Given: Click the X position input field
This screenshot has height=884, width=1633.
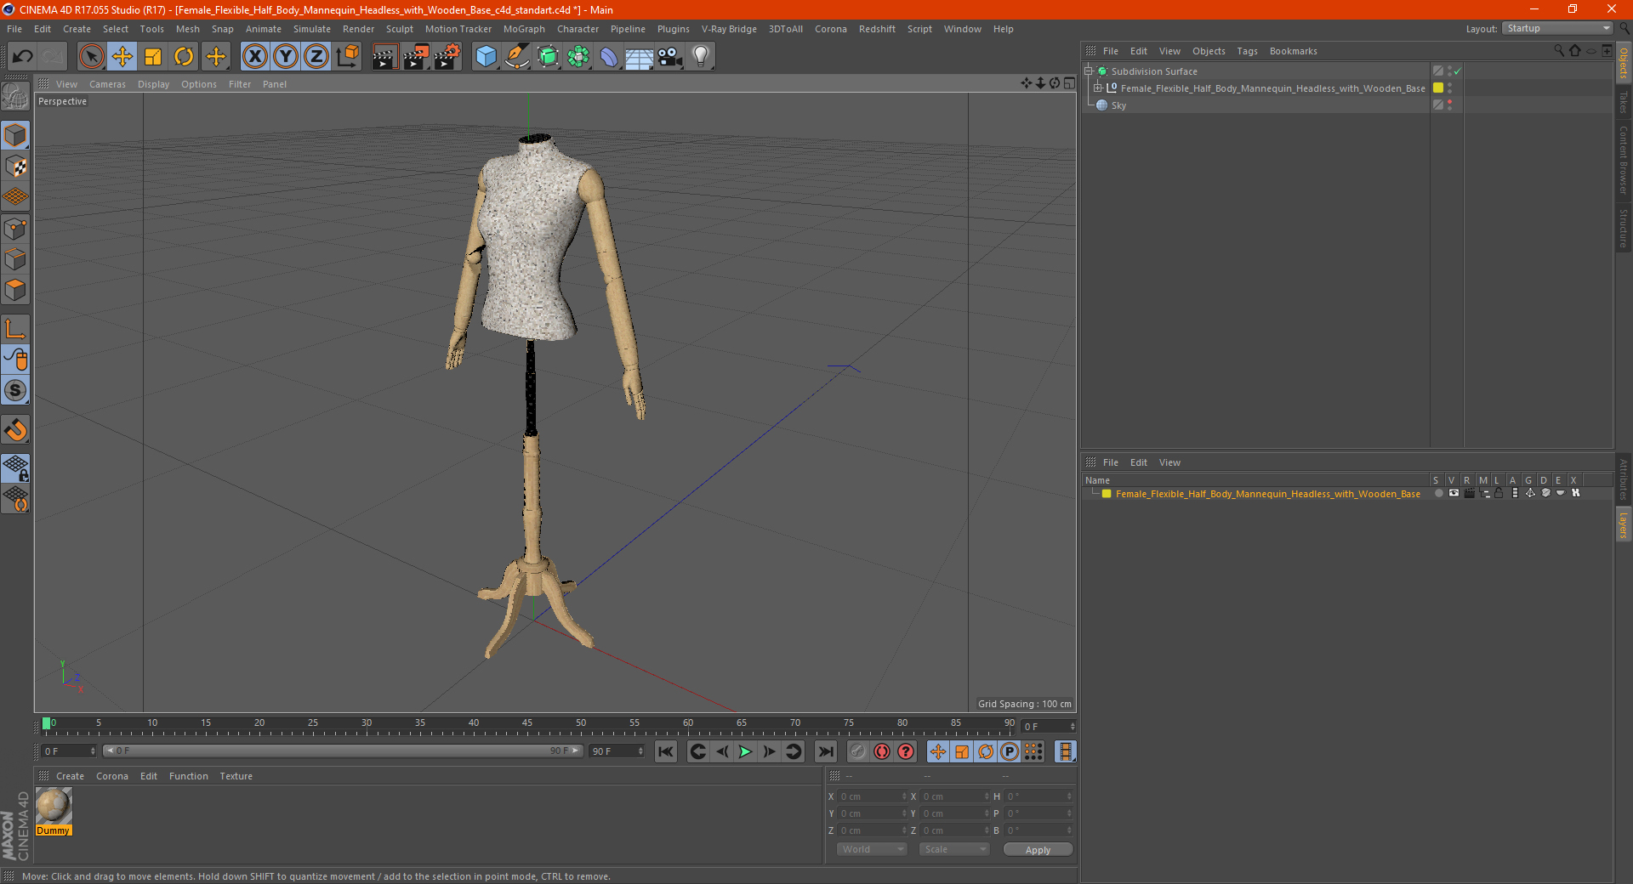Looking at the screenshot, I should (x=873, y=796).
